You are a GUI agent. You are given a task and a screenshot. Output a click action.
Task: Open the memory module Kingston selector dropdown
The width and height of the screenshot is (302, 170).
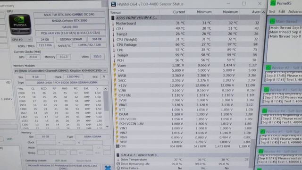tap(60, 70)
